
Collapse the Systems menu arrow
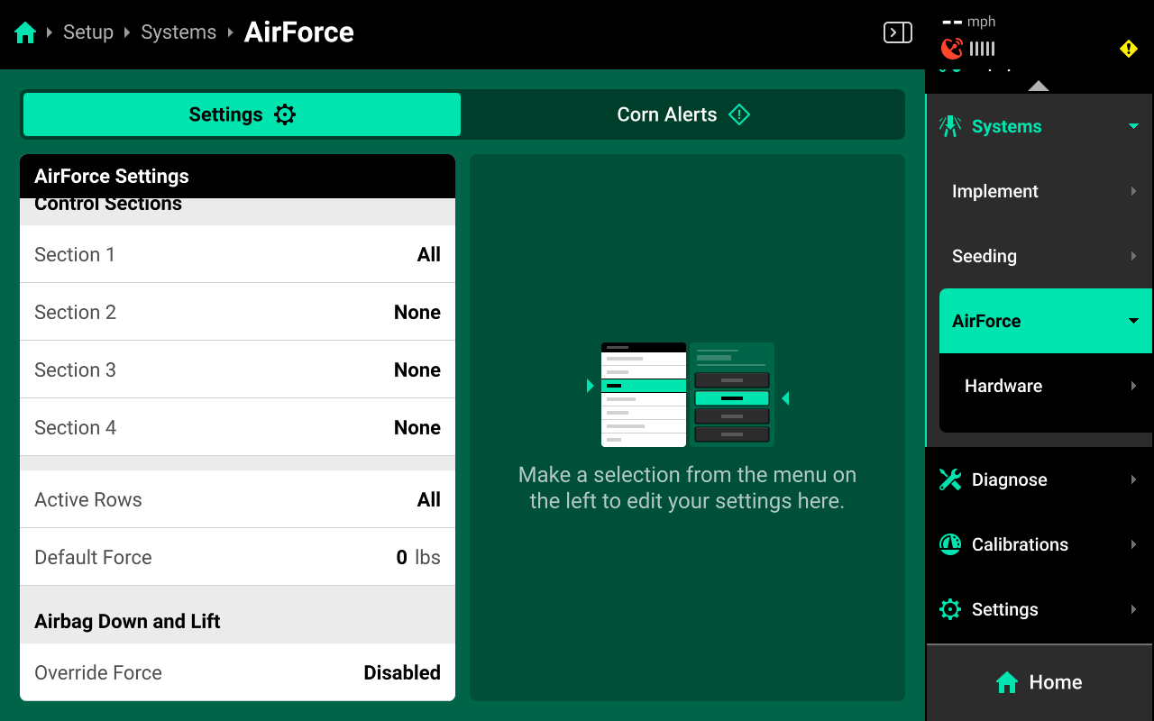[1133, 126]
